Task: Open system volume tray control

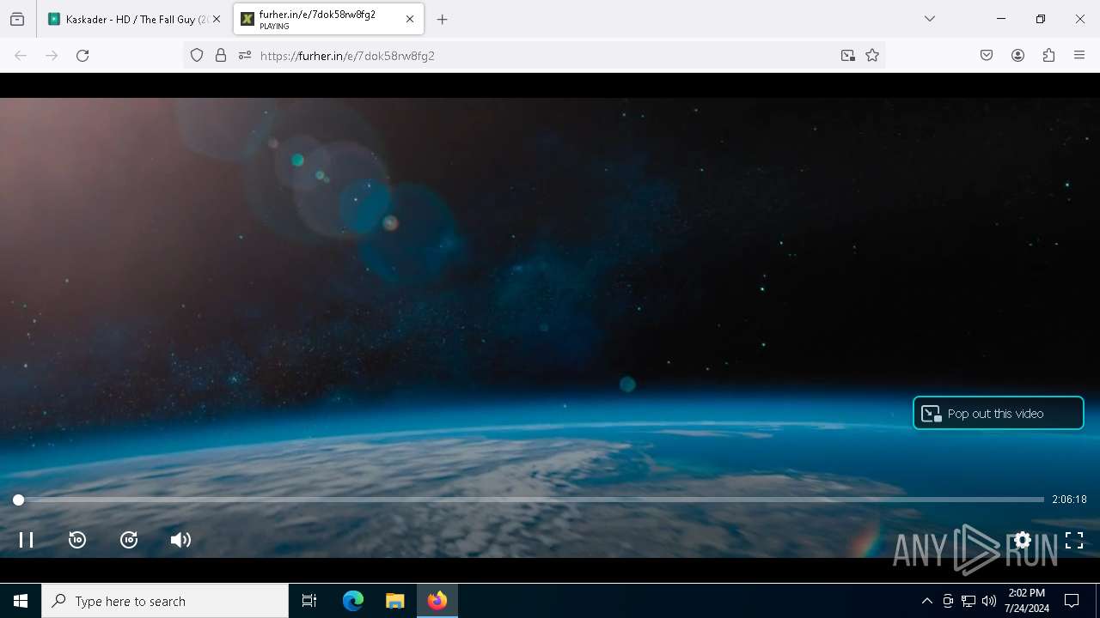Action: coord(989,601)
